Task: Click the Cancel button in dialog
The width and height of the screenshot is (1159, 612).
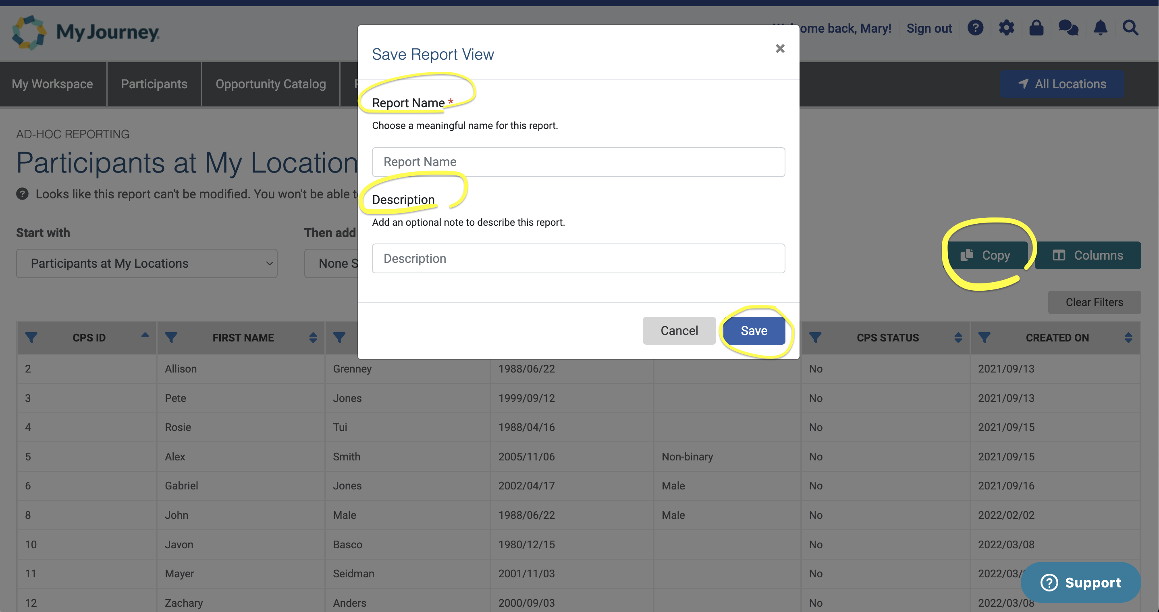Action: [679, 331]
